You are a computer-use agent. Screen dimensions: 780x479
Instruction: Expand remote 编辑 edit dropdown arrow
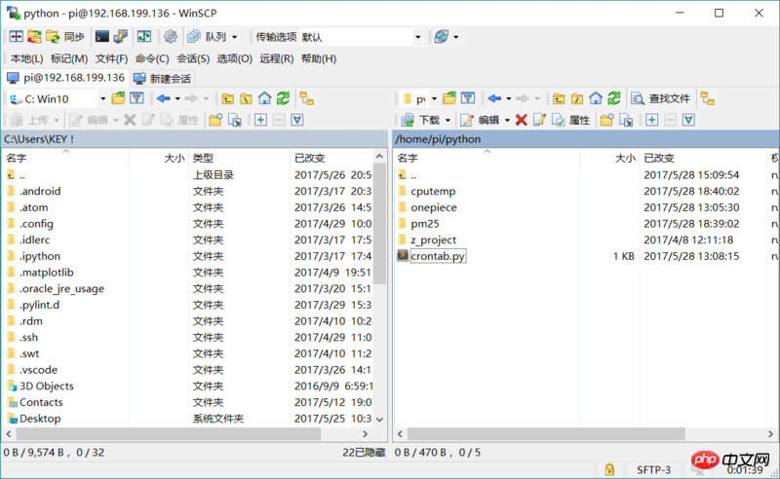(x=507, y=121)
